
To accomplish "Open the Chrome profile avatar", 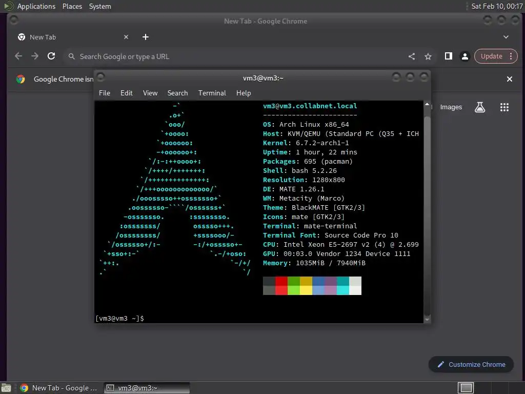I will (x=465, y=56).
